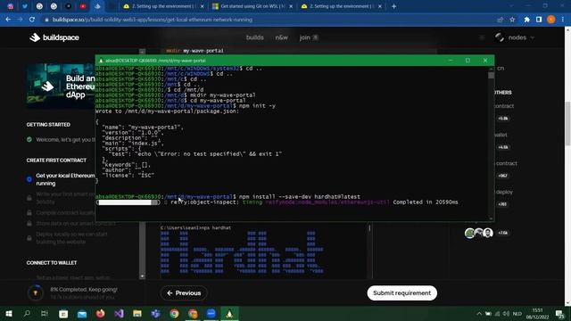Open a new browser tab with plus
The image size is (571, 321).
tap(394, 6)
